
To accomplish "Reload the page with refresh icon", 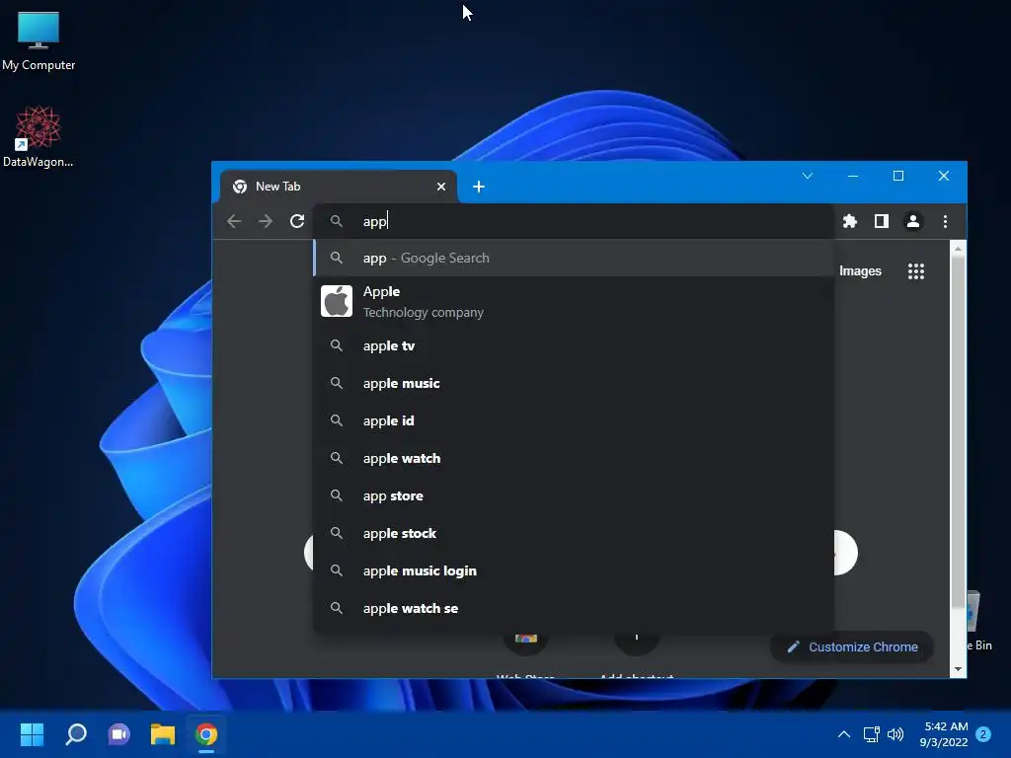I will point(297,221).
